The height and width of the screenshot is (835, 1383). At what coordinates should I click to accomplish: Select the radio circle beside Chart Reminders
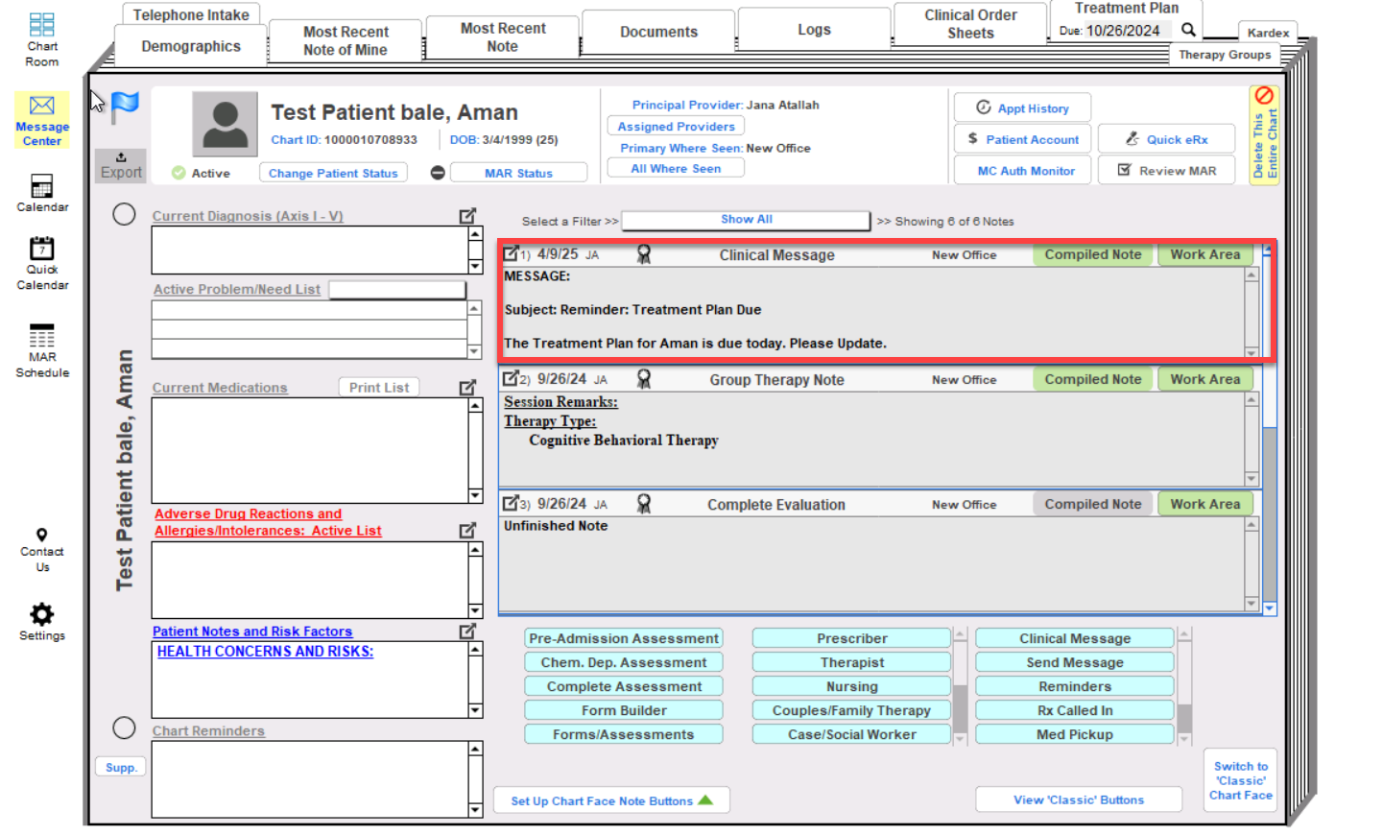pyautogui.click(x=124, y=728)
